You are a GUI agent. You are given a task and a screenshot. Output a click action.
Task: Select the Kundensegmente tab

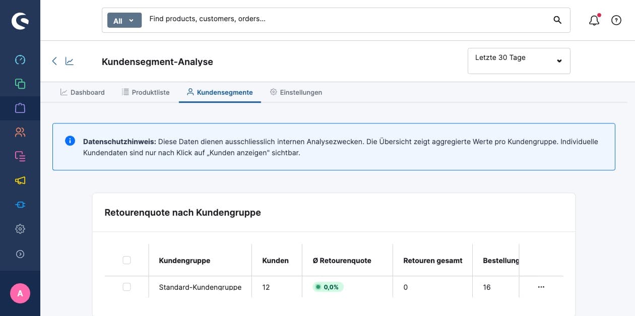pos(220,92)
